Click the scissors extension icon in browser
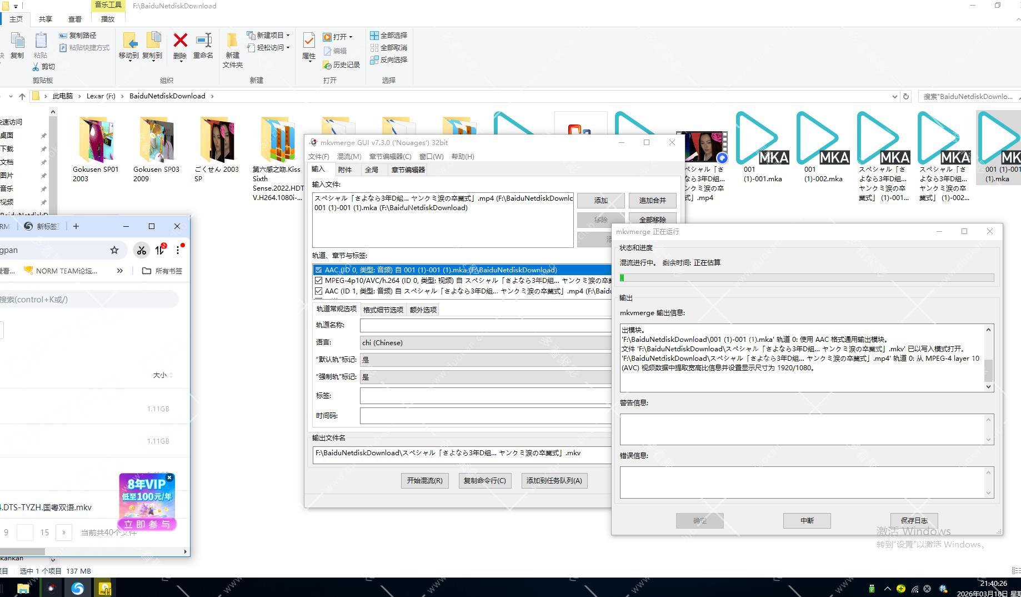The width and height of the screenshot is (1021, 597). (142, 250)
